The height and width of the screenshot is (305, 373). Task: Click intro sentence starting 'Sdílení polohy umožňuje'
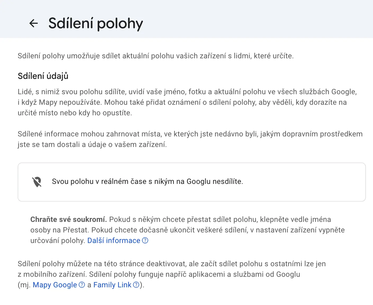coord(155,56)
